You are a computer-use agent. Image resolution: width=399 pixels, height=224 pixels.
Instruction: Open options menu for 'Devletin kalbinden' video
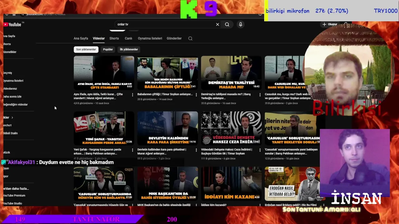point(196,150)
